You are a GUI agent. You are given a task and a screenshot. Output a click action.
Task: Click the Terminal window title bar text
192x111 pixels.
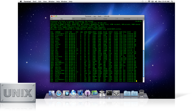[x=97, y=16]
